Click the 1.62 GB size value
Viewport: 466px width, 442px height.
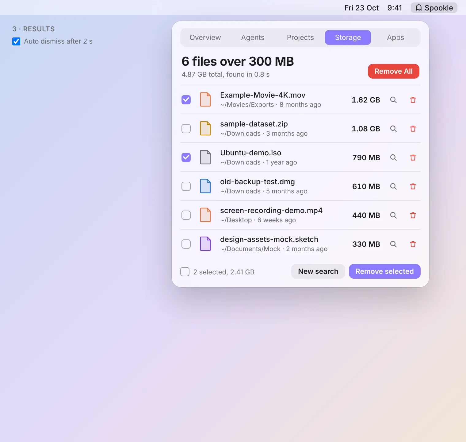[x=366, y=100]
